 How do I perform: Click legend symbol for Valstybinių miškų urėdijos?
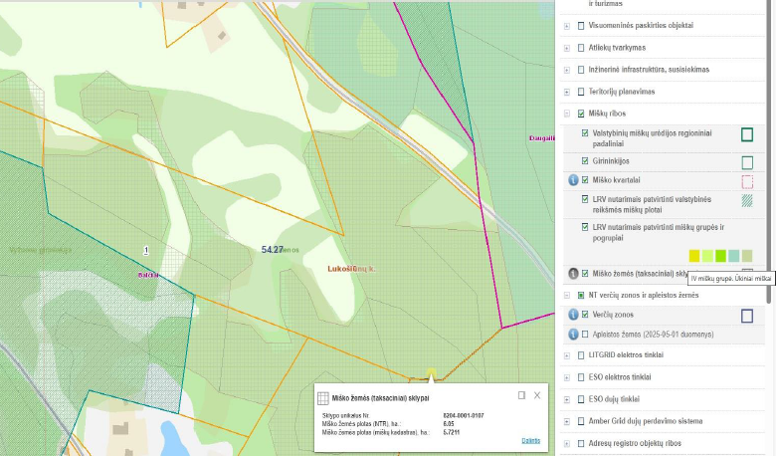(x=747, y=134)
